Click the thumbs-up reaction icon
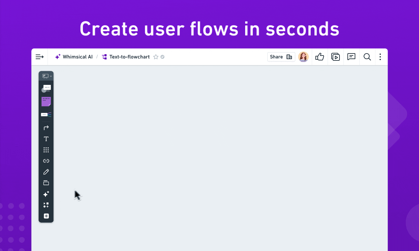This screenshot has height=251, width=419. pyautogui.click(x=319, y=57)
